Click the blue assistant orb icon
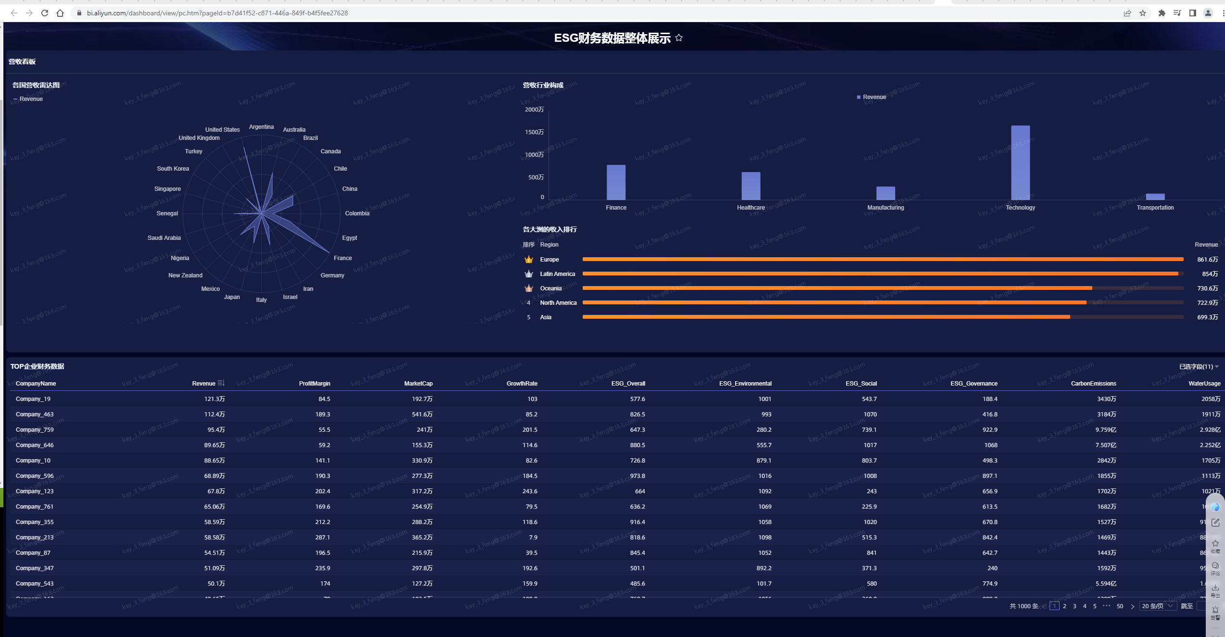Screen dimensions: 1225x637 coord(1215,507)
